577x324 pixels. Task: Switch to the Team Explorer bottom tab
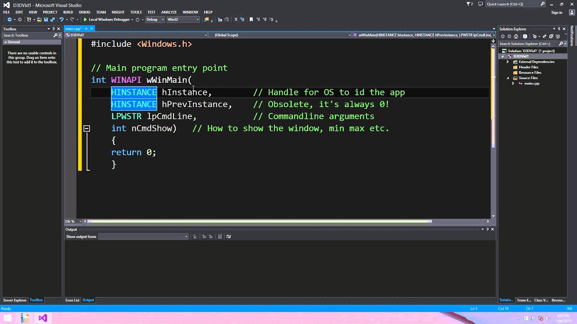point(524,300)
